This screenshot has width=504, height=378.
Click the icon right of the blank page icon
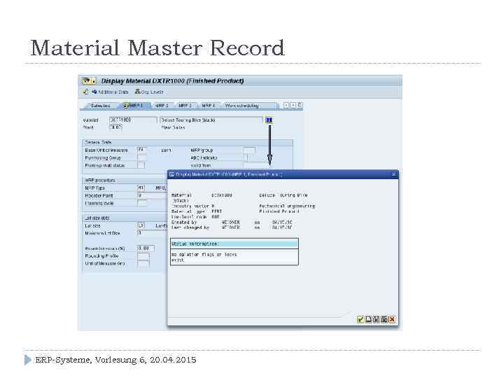pyautogui.click(x=376, y=319)
